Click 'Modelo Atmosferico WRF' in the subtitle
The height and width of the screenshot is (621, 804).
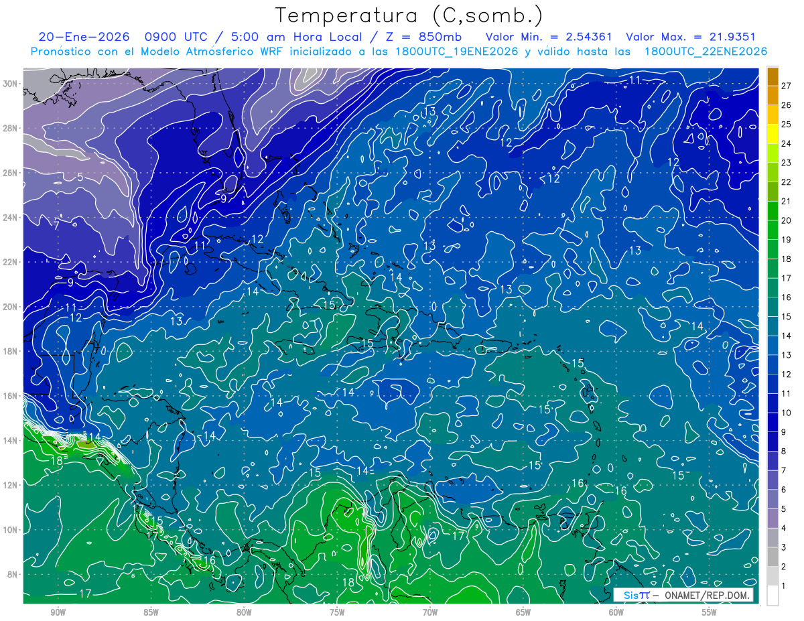pos(212,52)
